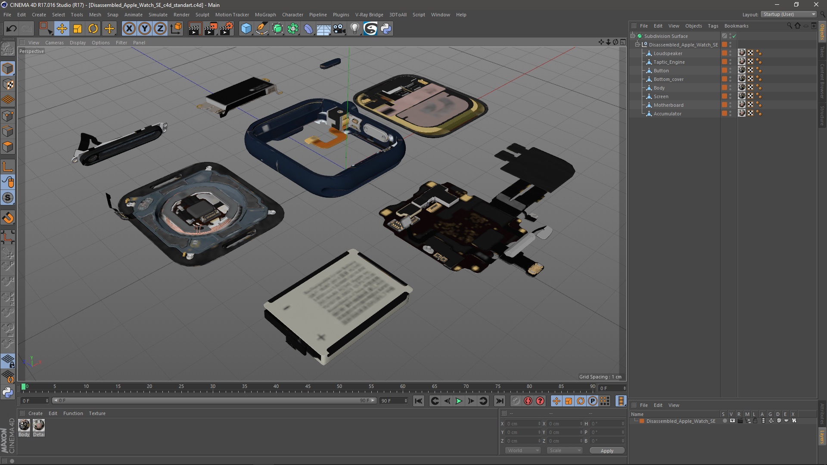Select the Loudspeaker object

[668, 53]
